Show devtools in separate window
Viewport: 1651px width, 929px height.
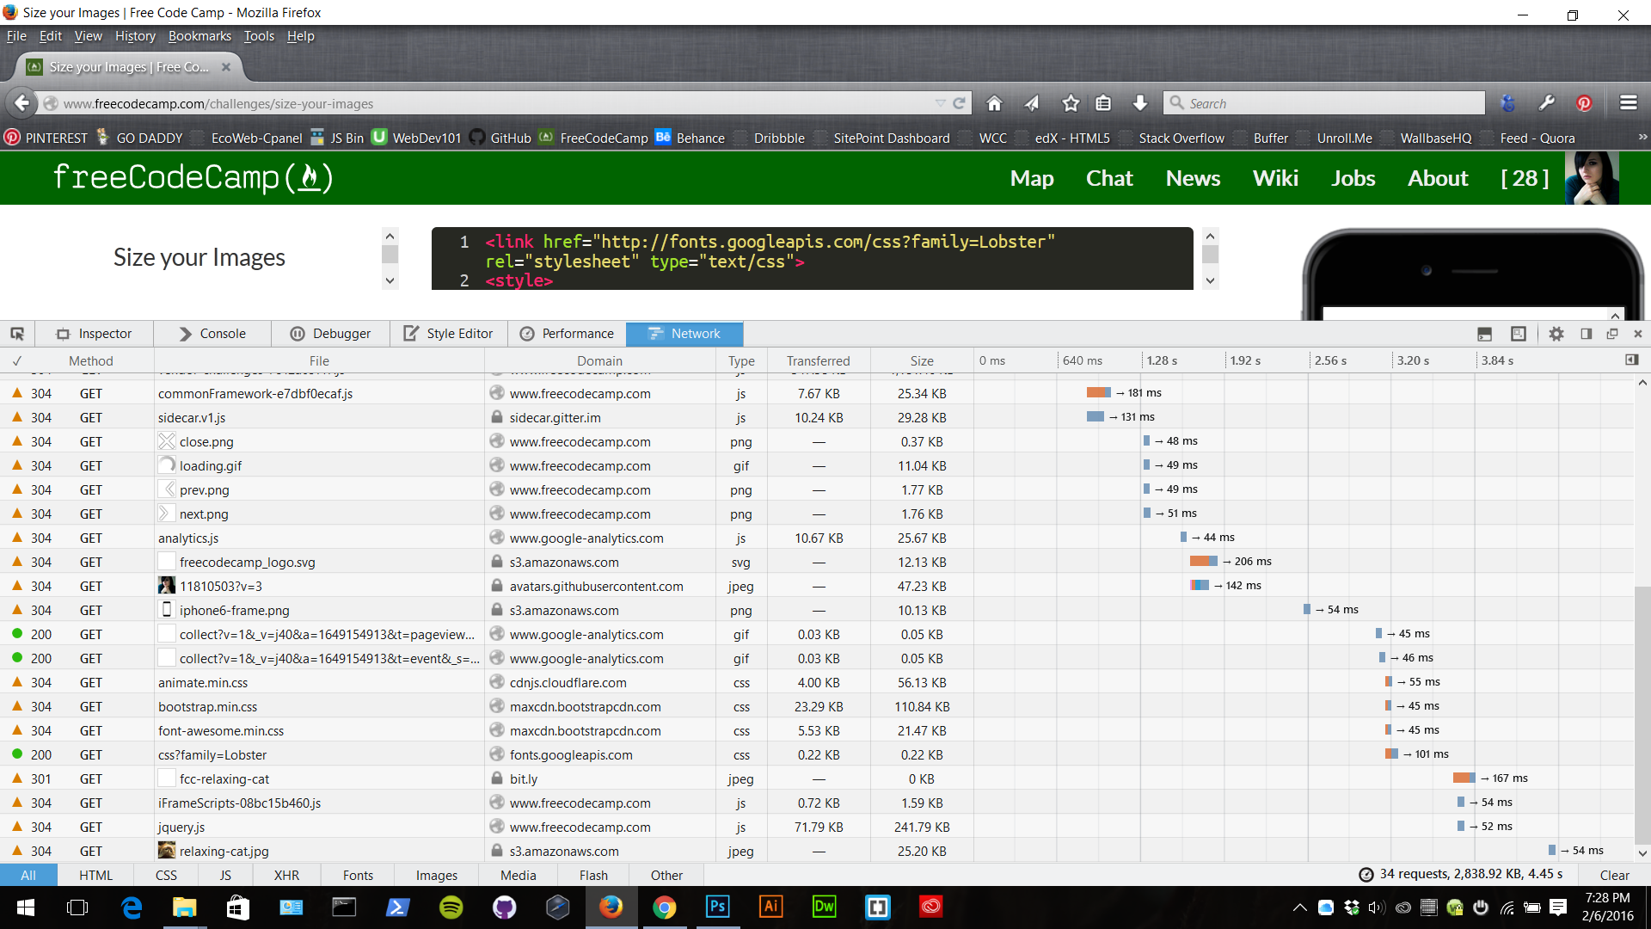tap(1612, 334)
